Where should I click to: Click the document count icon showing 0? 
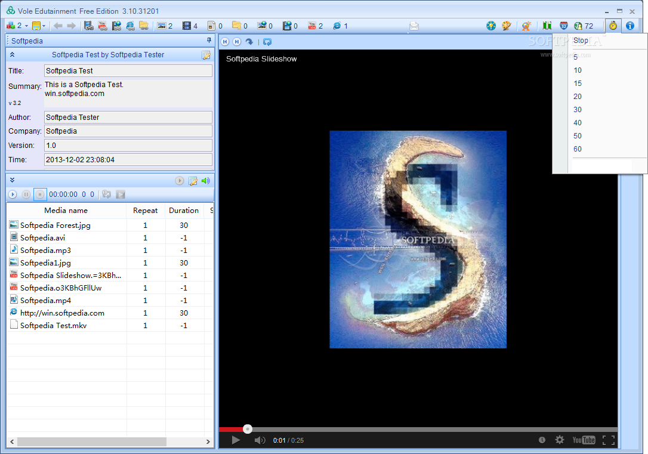(211, 26)
